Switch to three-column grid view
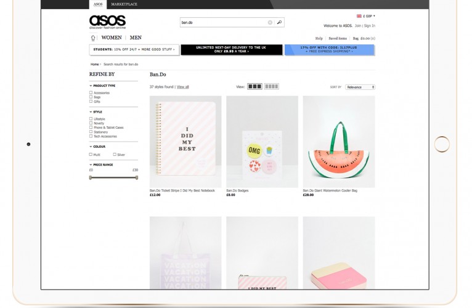 point(254,86)
